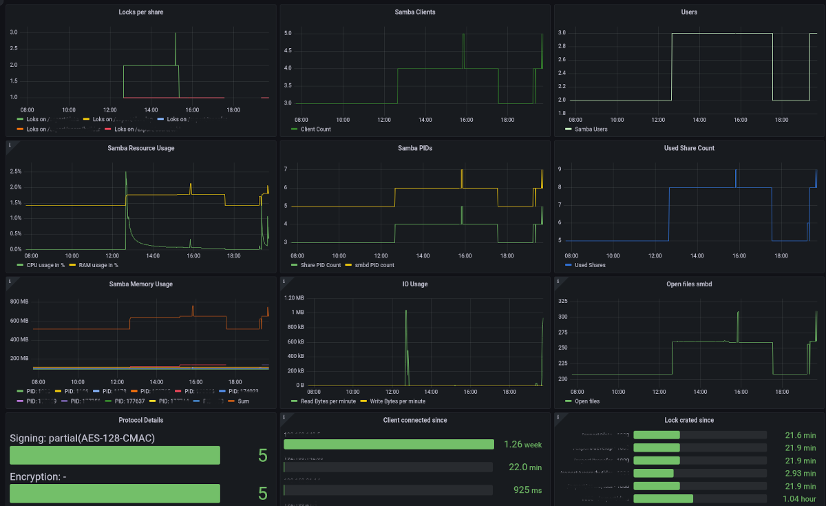Click the yellow Write Bytes color swatch
This screenshot has width=826, height=506.
[x=363, y=401]
